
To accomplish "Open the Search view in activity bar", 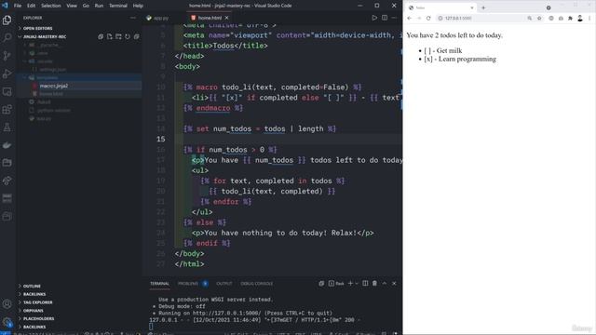I will 7,37.
